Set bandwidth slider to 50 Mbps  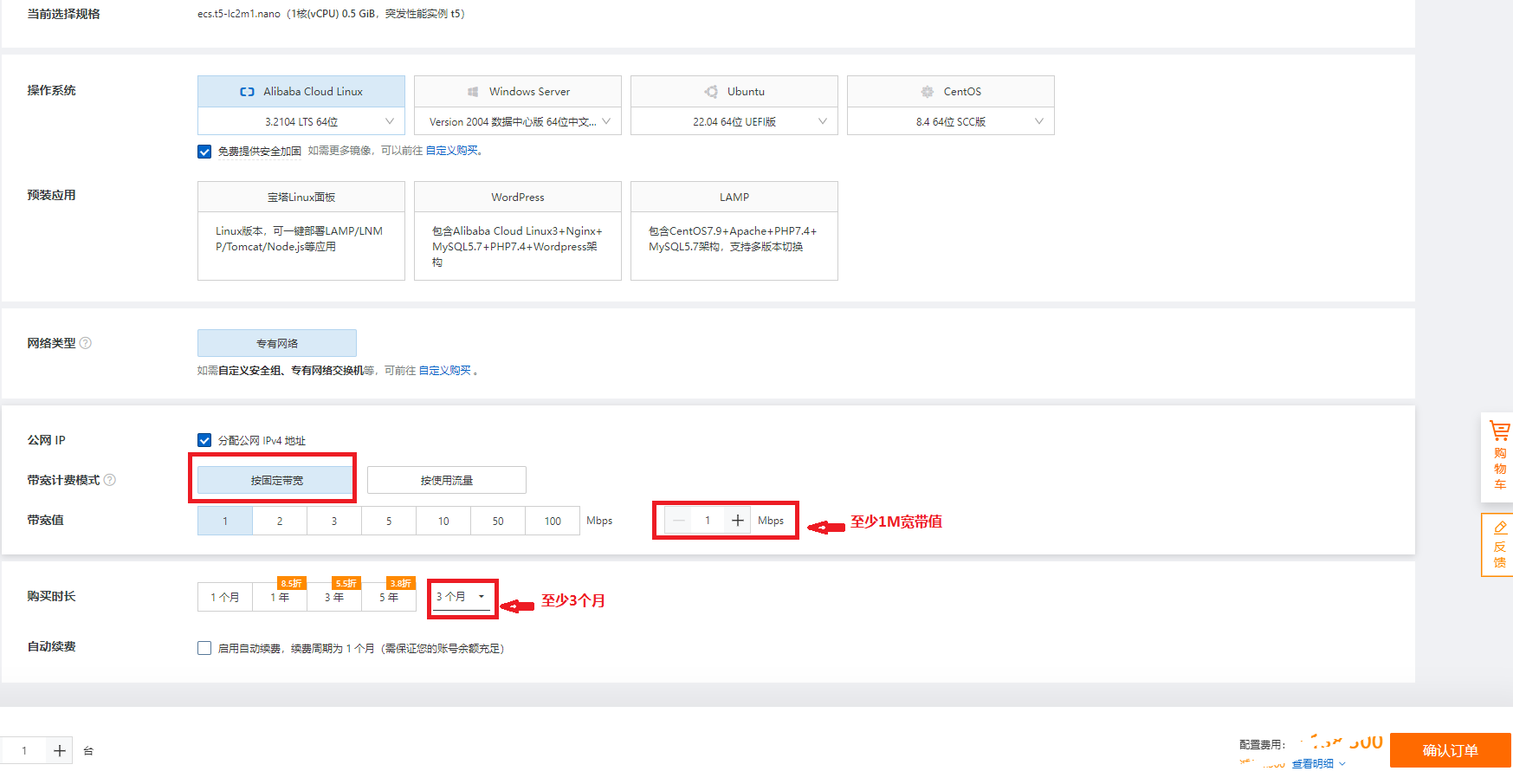(498, 521)
